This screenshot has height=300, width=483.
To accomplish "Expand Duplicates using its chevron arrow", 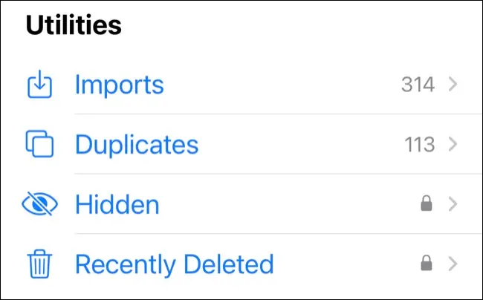I will coord(453,143).
